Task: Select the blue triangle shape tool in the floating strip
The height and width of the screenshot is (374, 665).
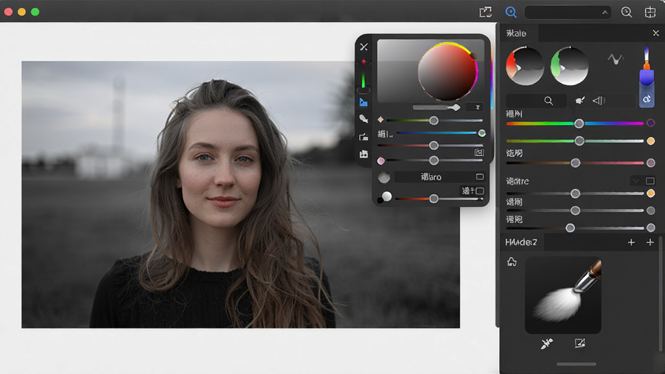Action: (x=364, y=102)
